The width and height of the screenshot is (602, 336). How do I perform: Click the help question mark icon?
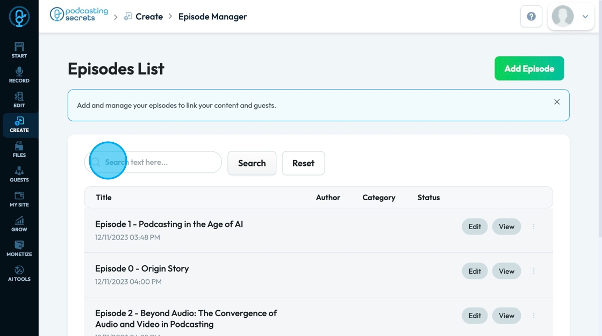click(x=531, y=17)
